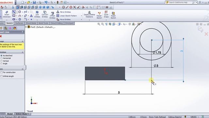Switch to the Surfaces tab

[19, 23]
